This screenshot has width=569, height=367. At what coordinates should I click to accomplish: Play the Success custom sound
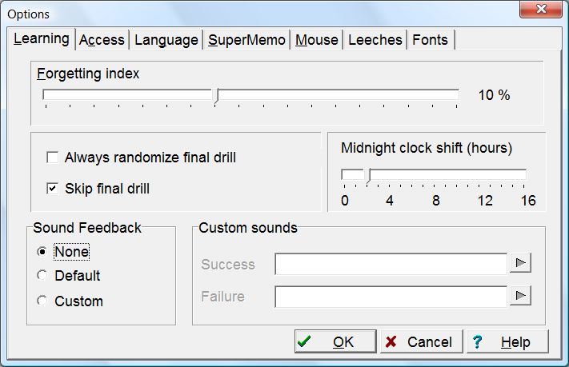click(x=520, y=264)
